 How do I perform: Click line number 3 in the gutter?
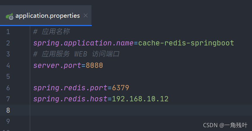click(8, 54)
